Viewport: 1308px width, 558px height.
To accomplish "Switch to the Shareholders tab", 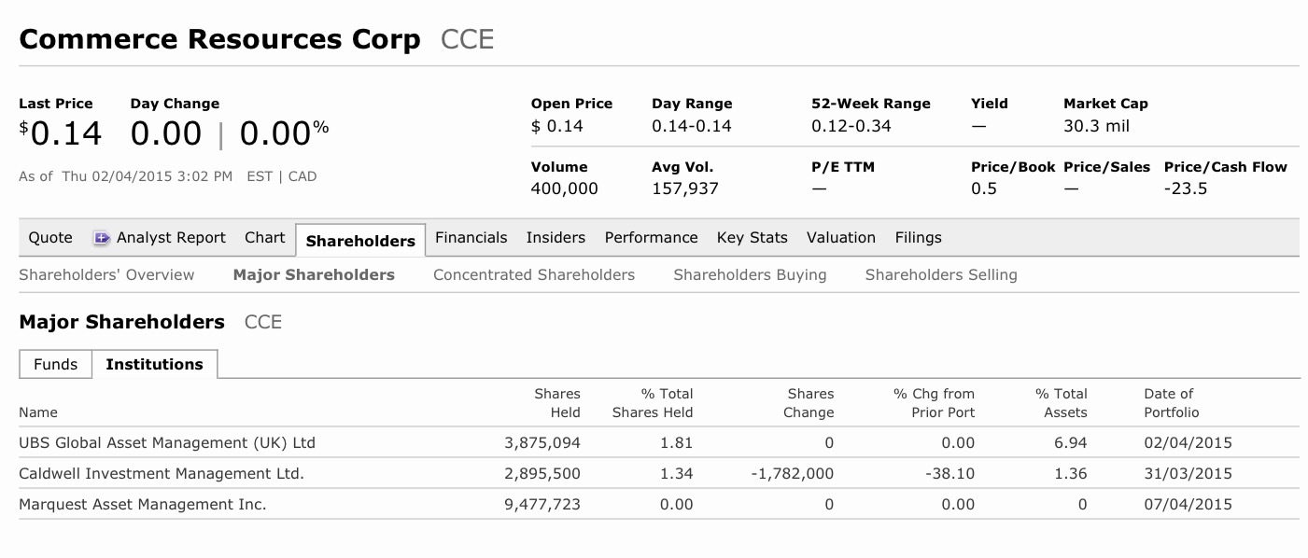I will tap(360, 240).
